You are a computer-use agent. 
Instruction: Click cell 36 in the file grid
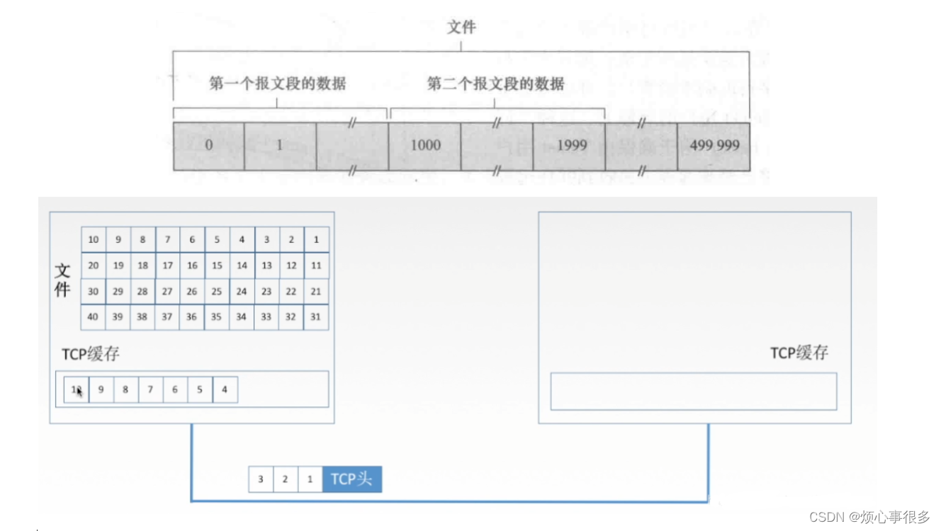(192, 317)
